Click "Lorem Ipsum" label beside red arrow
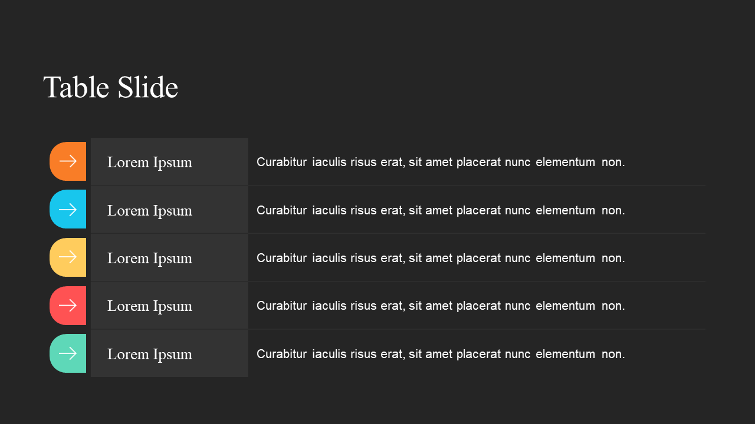 coord(149,306)
